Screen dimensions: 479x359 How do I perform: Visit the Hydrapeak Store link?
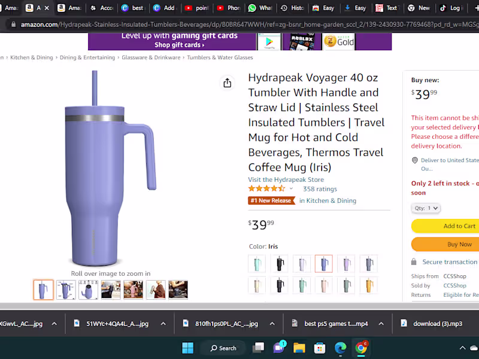click(286, 180)
